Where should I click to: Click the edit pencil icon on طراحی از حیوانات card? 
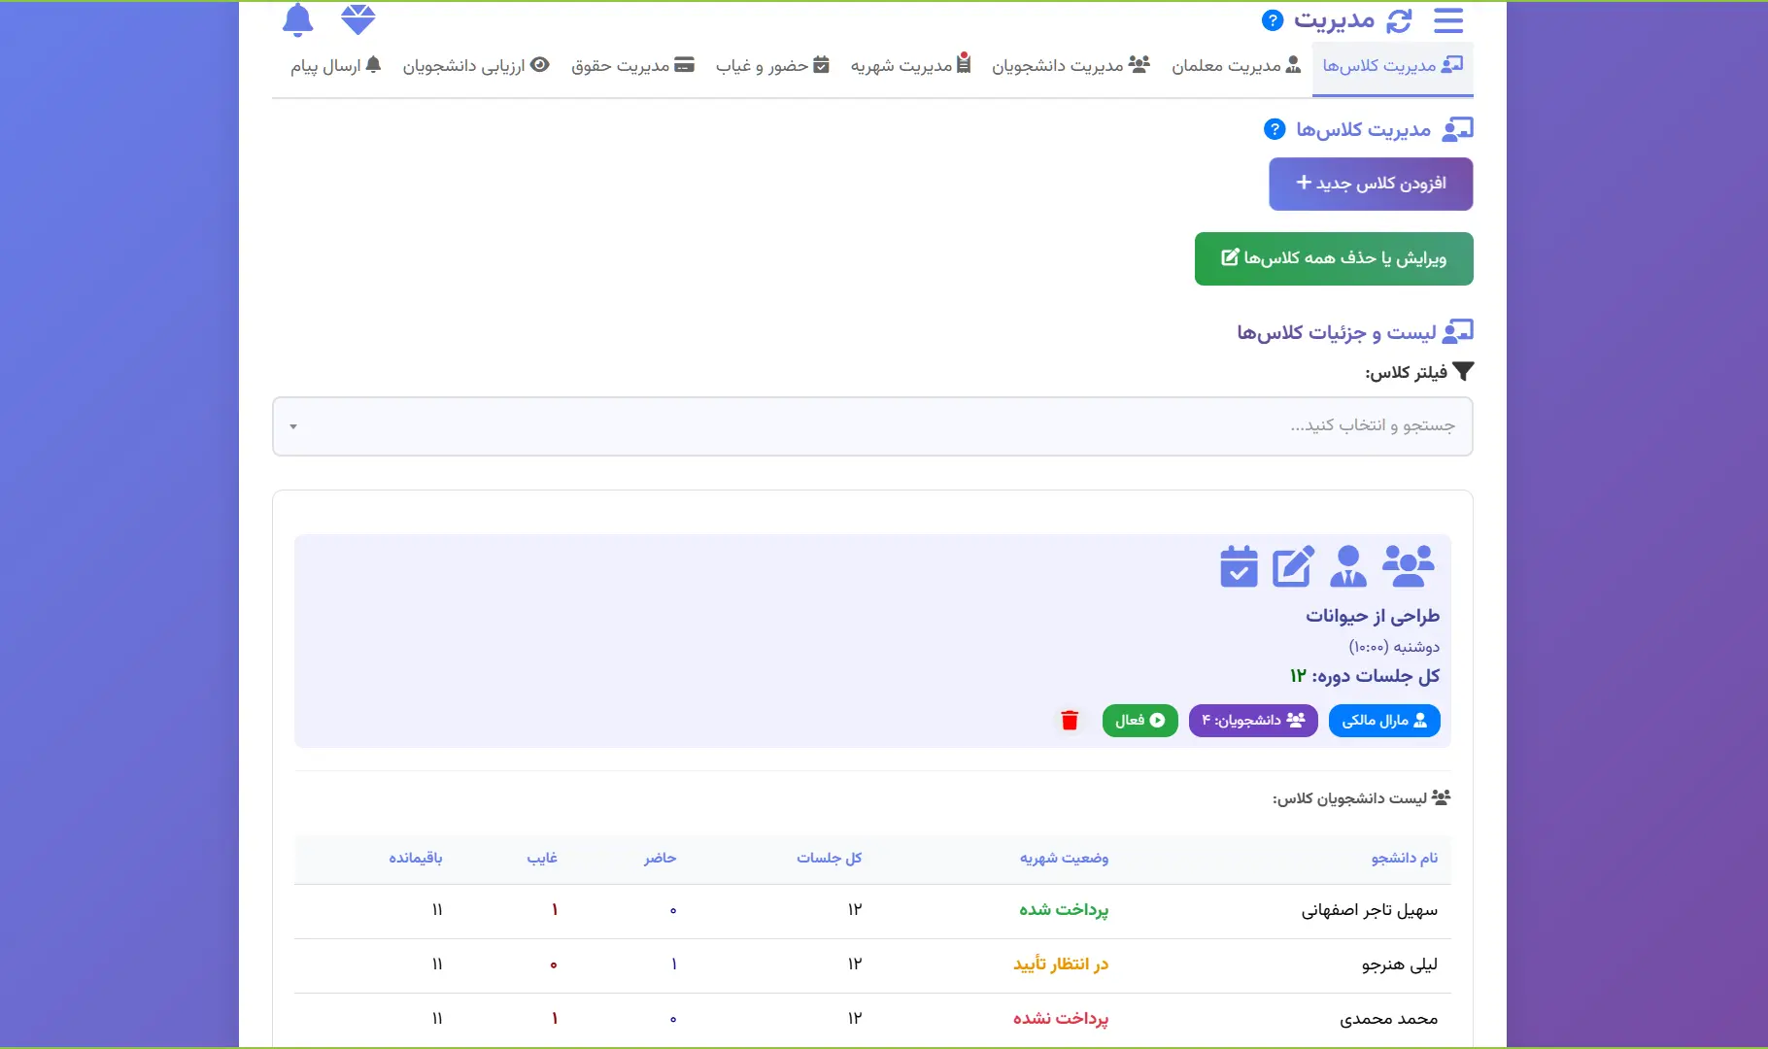click(1294, 566)
